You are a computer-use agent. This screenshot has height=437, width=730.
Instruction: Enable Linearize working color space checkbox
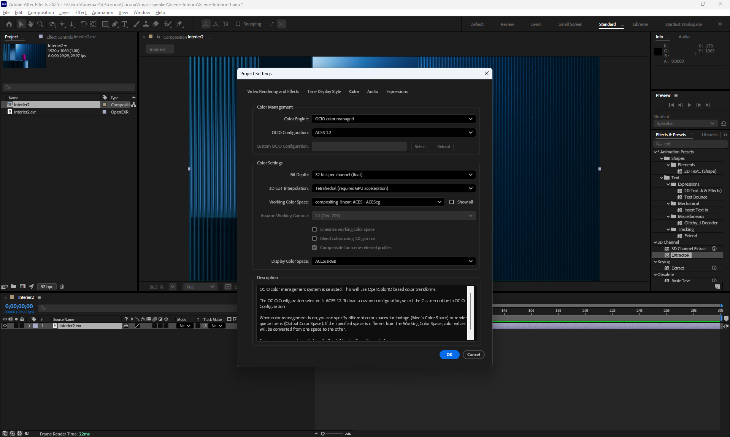click(314, 229)
